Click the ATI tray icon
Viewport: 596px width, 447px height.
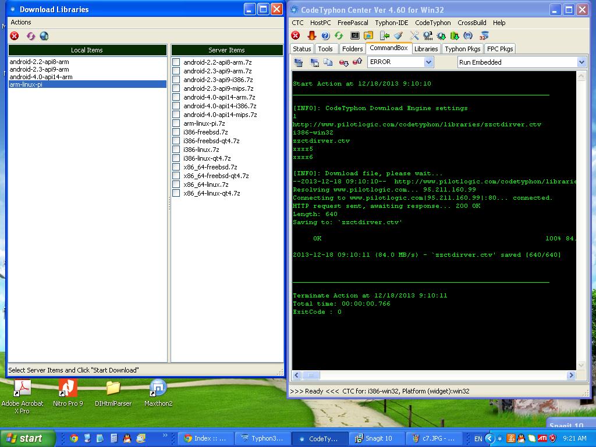[542, 439]
